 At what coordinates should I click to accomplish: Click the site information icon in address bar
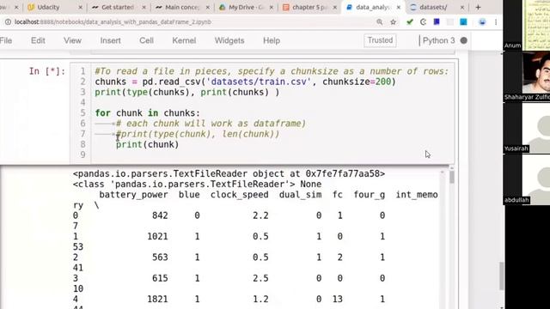click(8, 21)
